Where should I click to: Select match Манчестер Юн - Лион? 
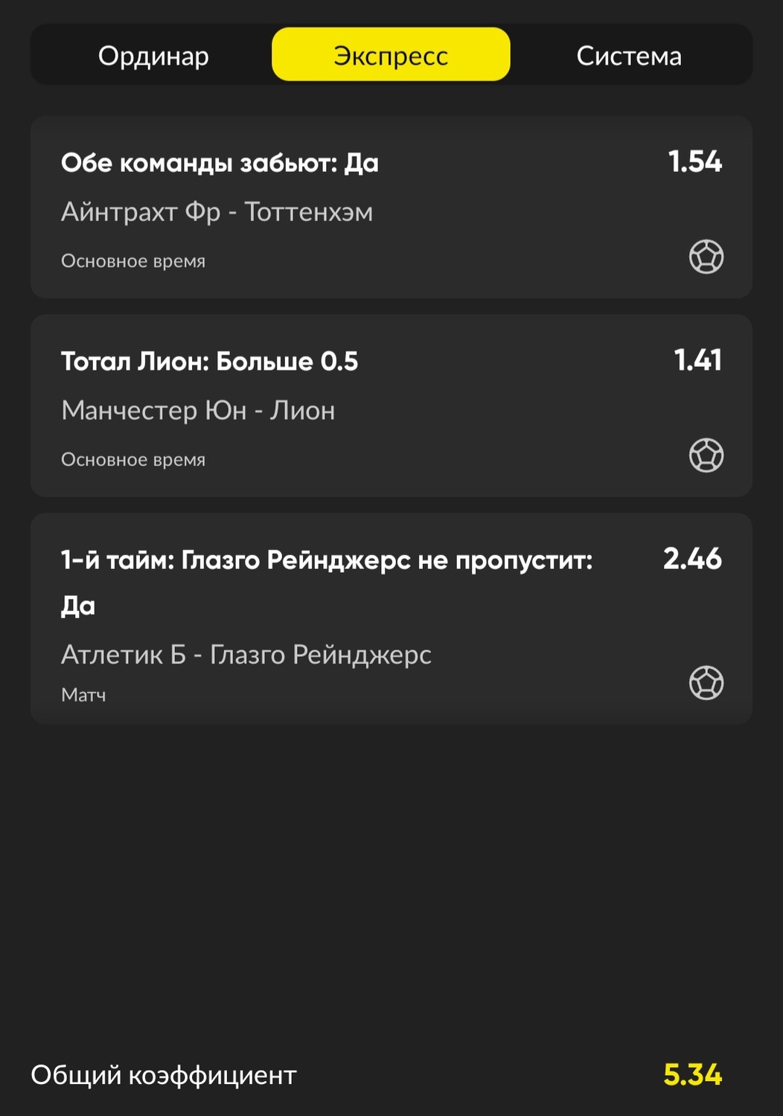click(198, 411)
